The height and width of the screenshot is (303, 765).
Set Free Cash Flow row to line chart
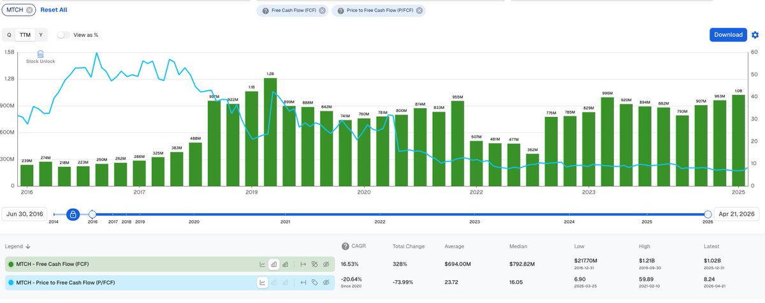[263, 264]
